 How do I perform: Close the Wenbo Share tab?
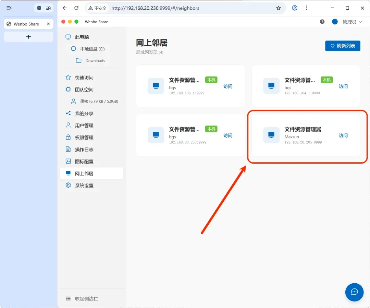coord(48,24)
